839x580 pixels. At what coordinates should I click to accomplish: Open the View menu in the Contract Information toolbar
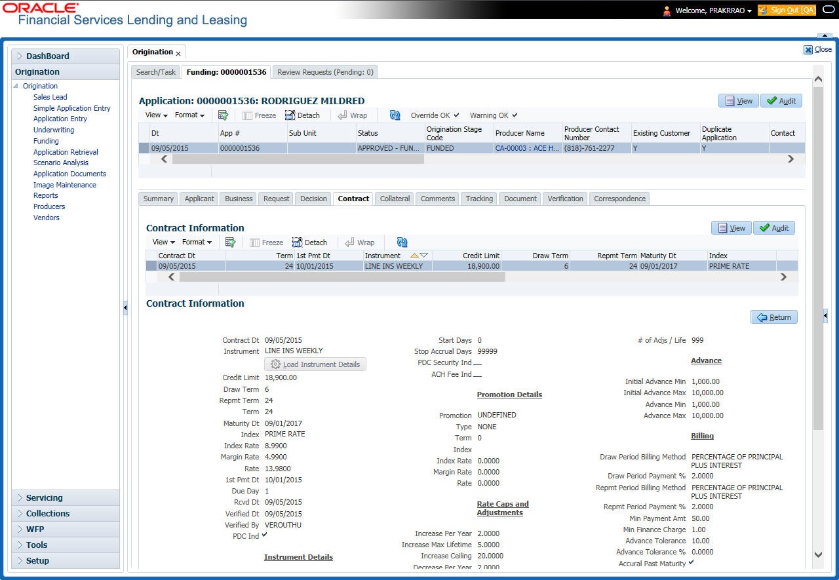pyautogui.click(x=163, y=242)
